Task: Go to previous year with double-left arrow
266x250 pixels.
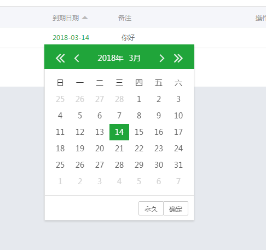Action: pyautogui.click(x=60, y=58)
